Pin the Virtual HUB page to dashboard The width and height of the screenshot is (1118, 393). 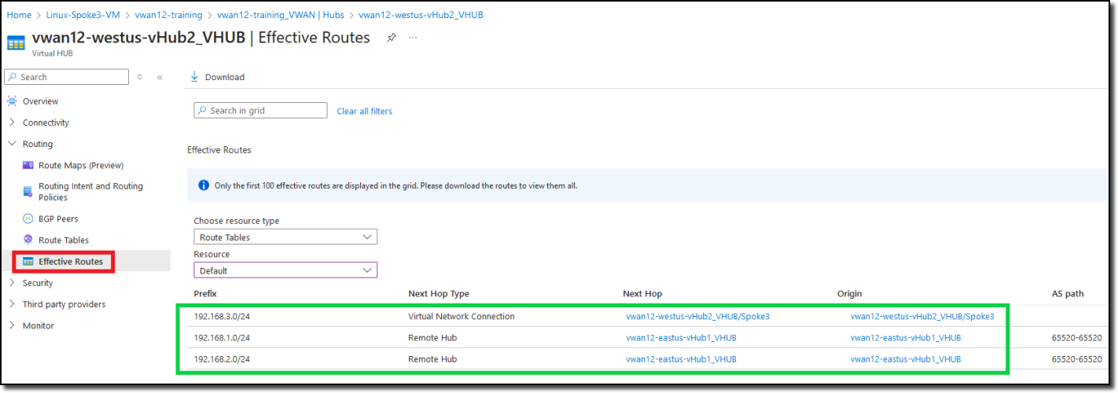392,38
